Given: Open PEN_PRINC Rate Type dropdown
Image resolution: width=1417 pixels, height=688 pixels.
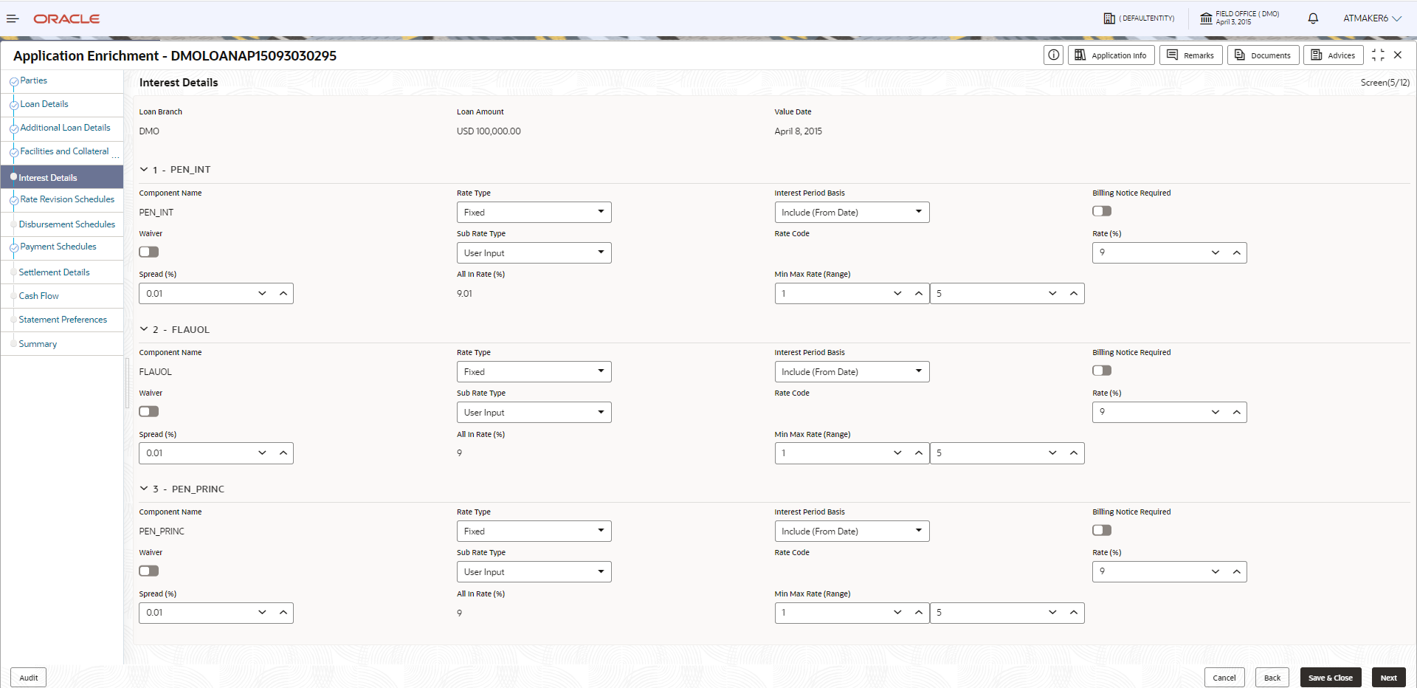Looking at the screenshot, I should [534, 531].
